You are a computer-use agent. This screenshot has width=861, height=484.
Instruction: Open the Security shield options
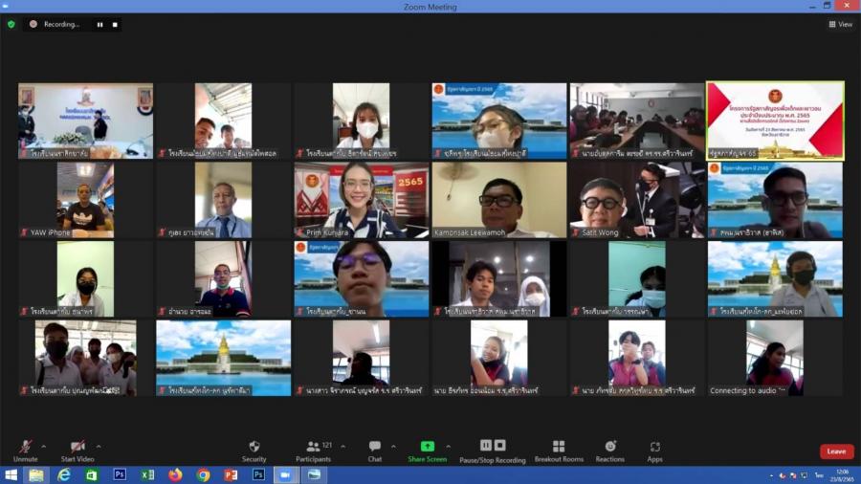pyautogui.click(x=254, y=448)
